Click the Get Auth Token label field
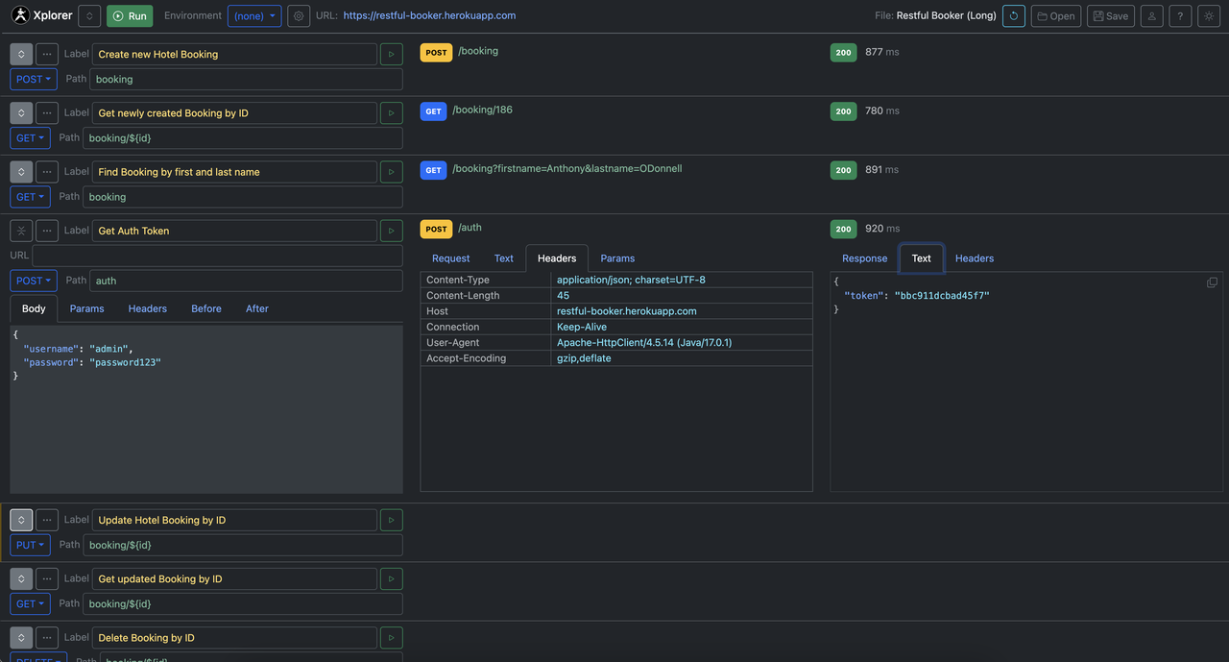The width and height of the screenshot is (1229, 662). (x=234, y=231)
